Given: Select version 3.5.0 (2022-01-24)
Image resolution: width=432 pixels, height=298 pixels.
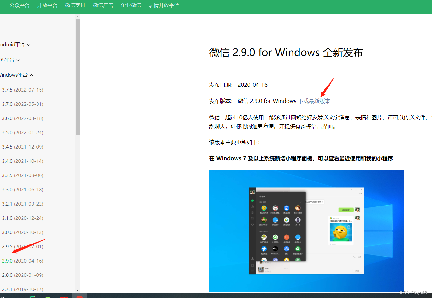Looking at the screenshot, I should pyautogui.click(x=22, y=133).
